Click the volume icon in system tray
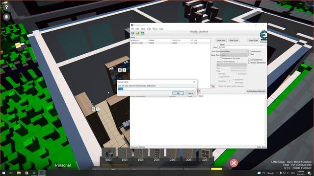The height and width of the screenshot is (176, 314). point(288,173)
